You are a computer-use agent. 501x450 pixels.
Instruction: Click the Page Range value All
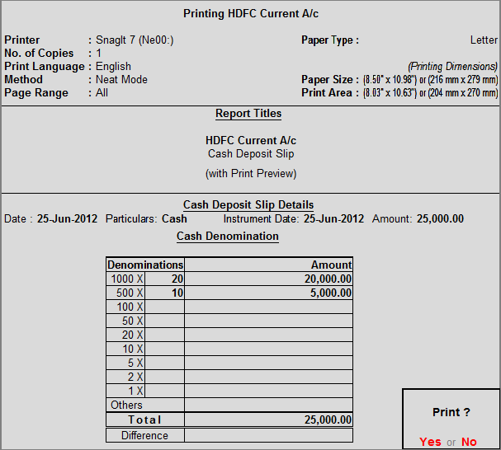102,92
